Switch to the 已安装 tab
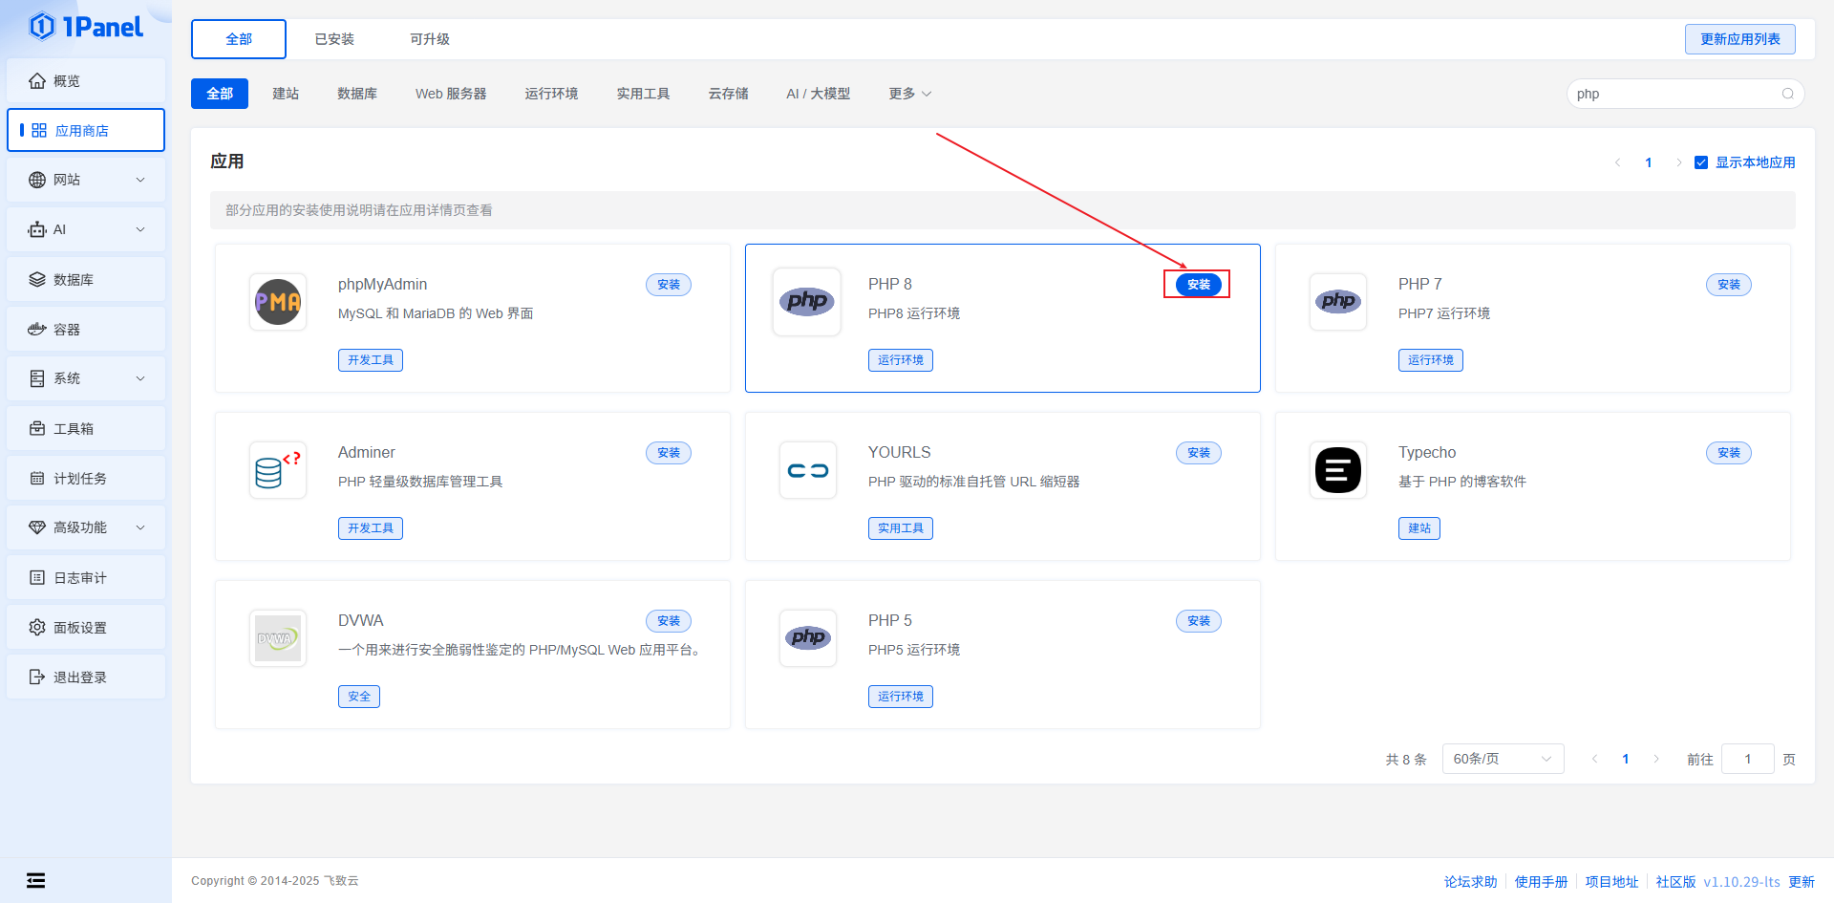The image size is (1834, 903). point(334,39)
